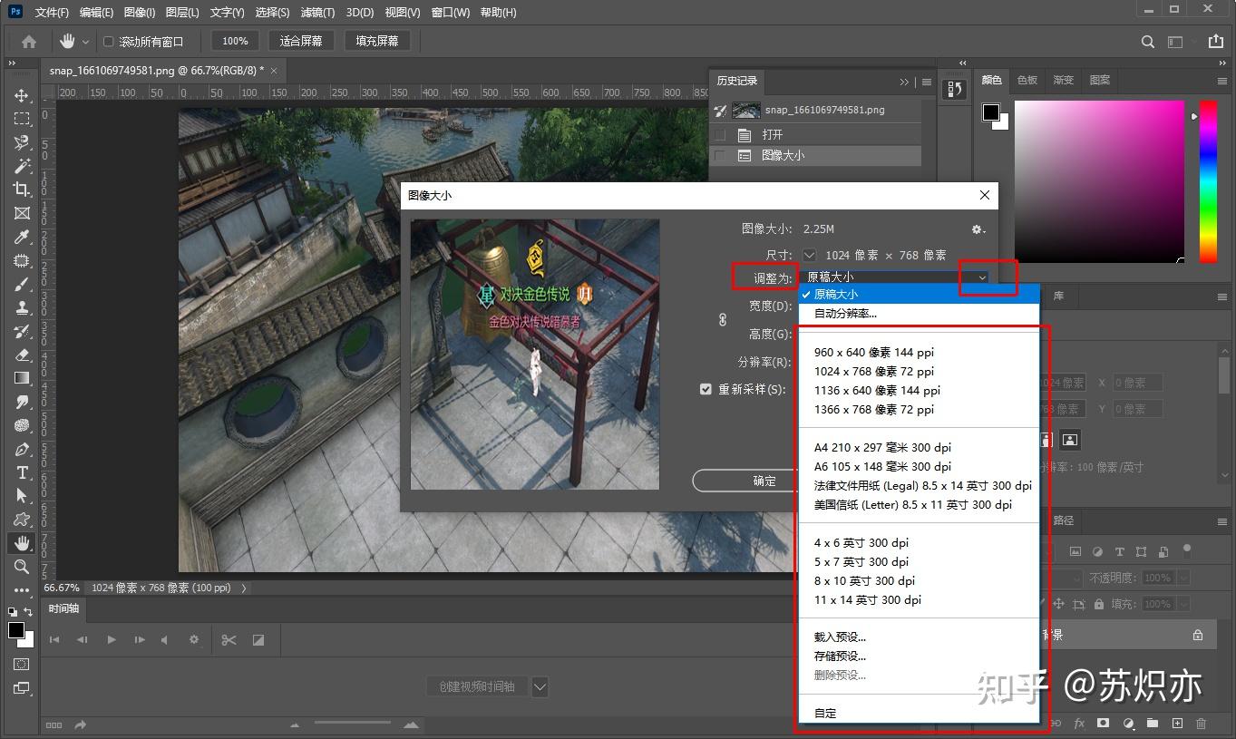This screenshot has height=739, width=1236.
Task: Toggle history checkbox beside 打开 step
Action: (x=721, y=134)
